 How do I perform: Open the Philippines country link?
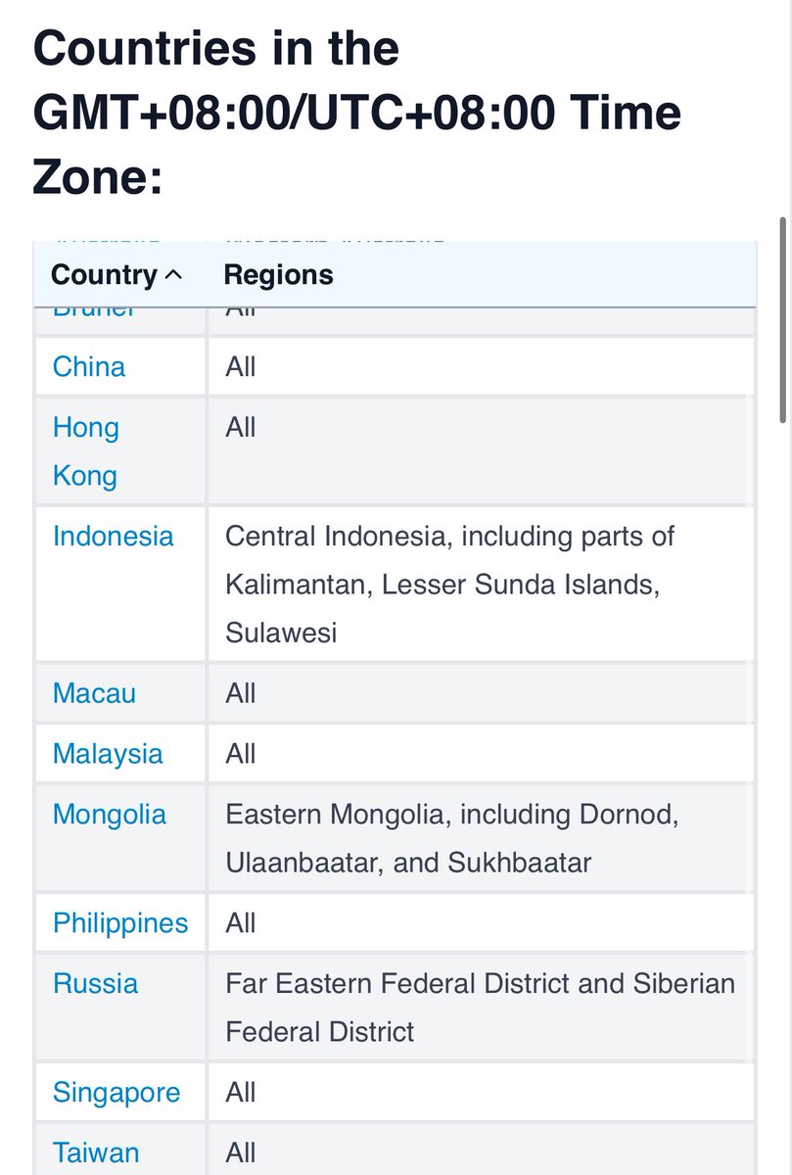click(x=120, y=923)
